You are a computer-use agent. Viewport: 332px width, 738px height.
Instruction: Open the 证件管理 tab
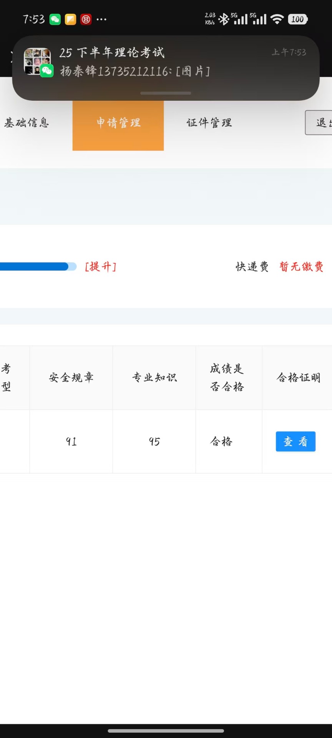coord(209,123)
